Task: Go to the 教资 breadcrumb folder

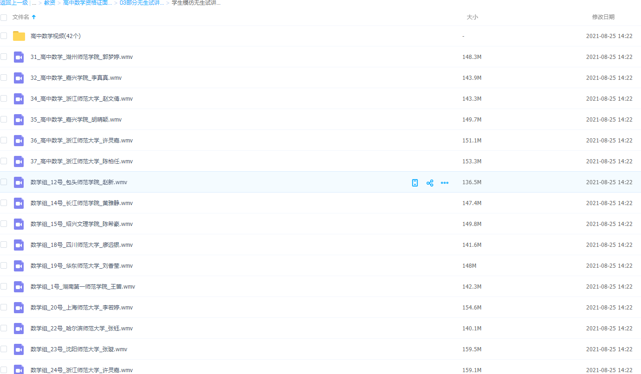Action: click(50, 3)
